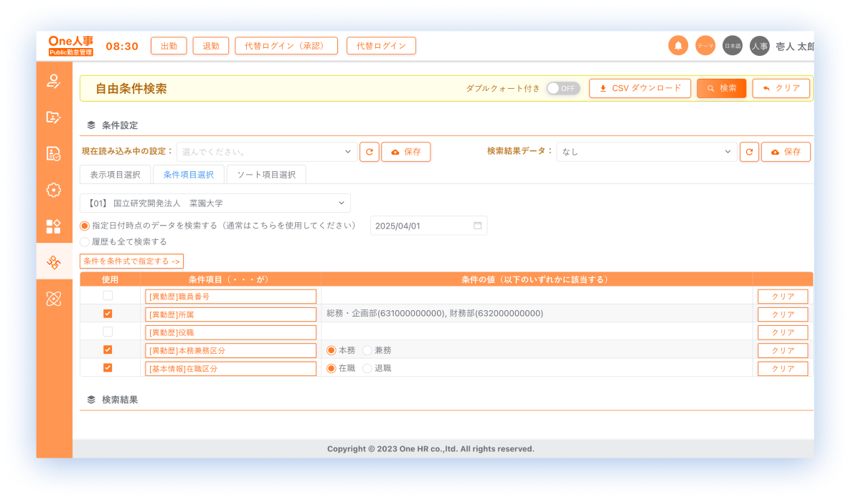Check the 役職 use checkbox
Image resolution: width=851 pixels, height=500 pixels.
click(x=108, y=332)
